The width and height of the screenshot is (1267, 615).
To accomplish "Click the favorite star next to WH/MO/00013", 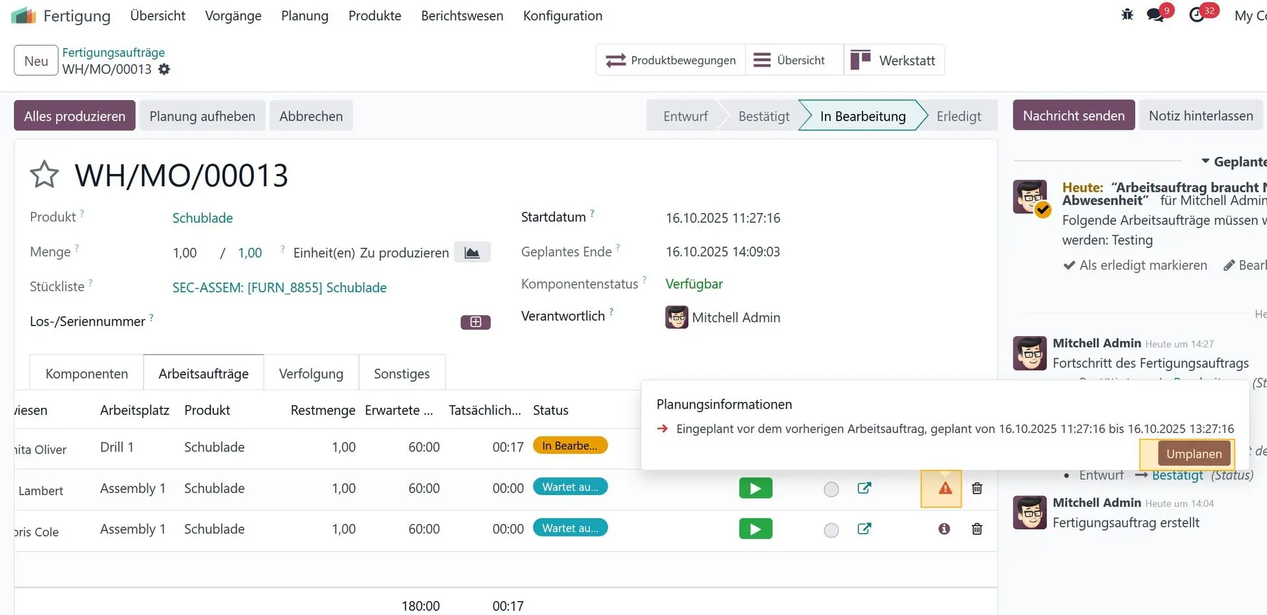I will [x=44, y=175].
